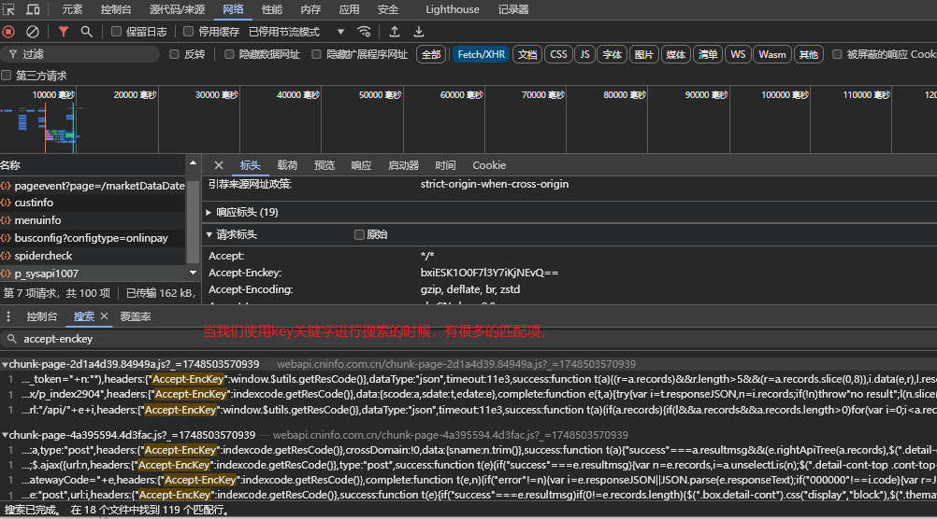
Task: Open the drawer three-dot menu
Action: [8, 316]
